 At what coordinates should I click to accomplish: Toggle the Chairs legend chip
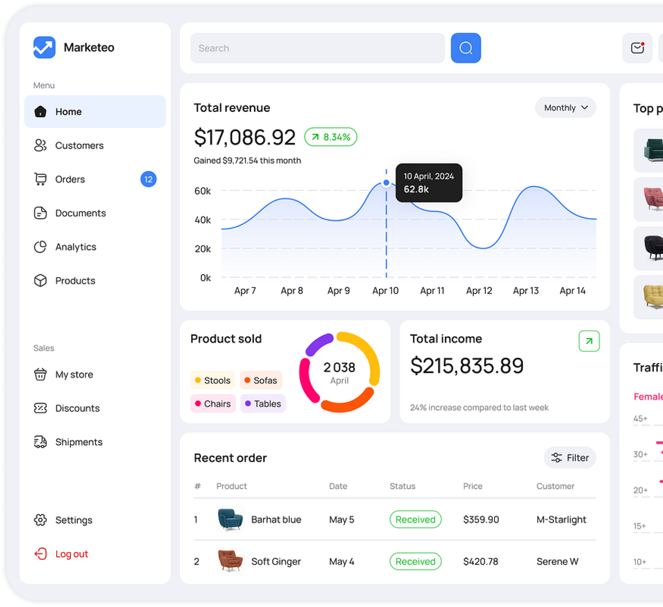tap(213, 404)
